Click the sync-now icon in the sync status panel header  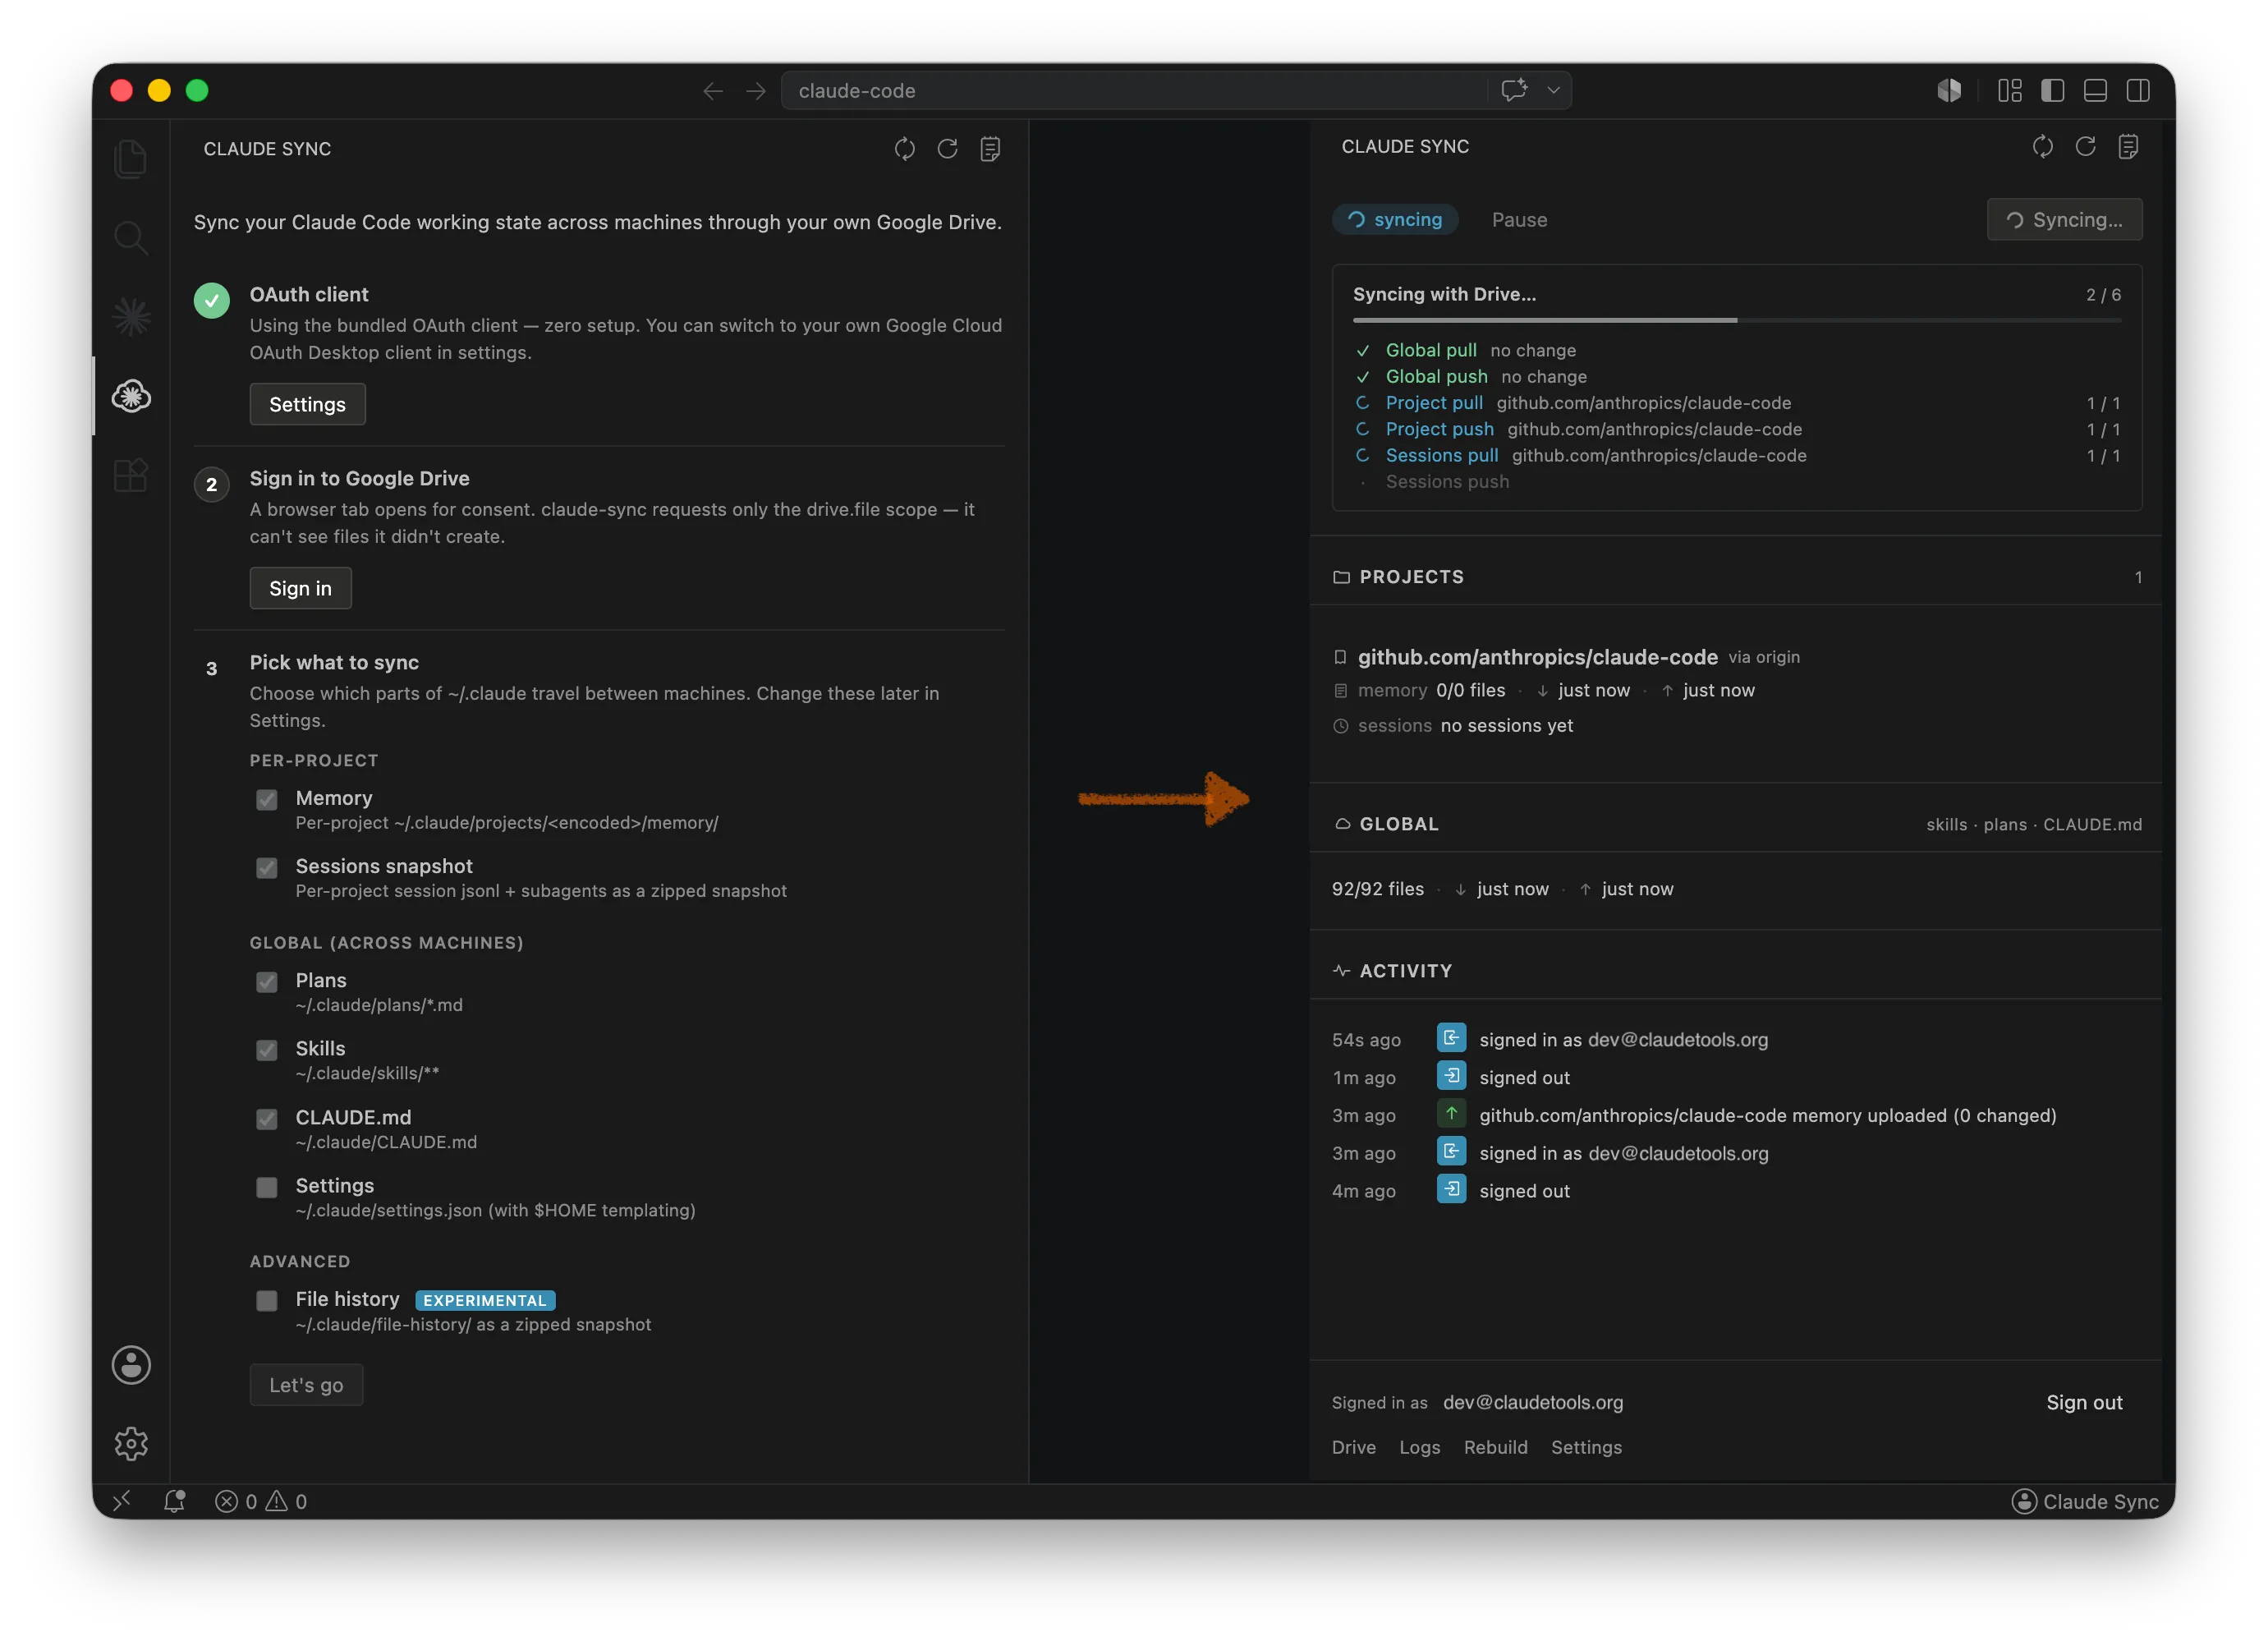2043,147
